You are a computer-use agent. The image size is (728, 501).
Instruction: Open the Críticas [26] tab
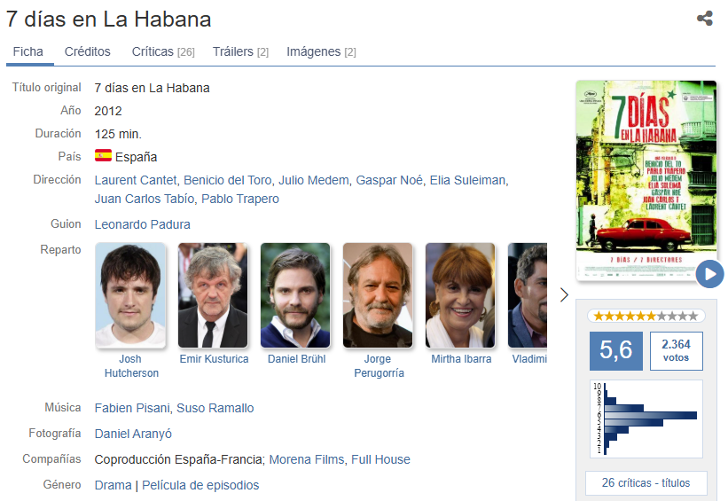point(163,51)
